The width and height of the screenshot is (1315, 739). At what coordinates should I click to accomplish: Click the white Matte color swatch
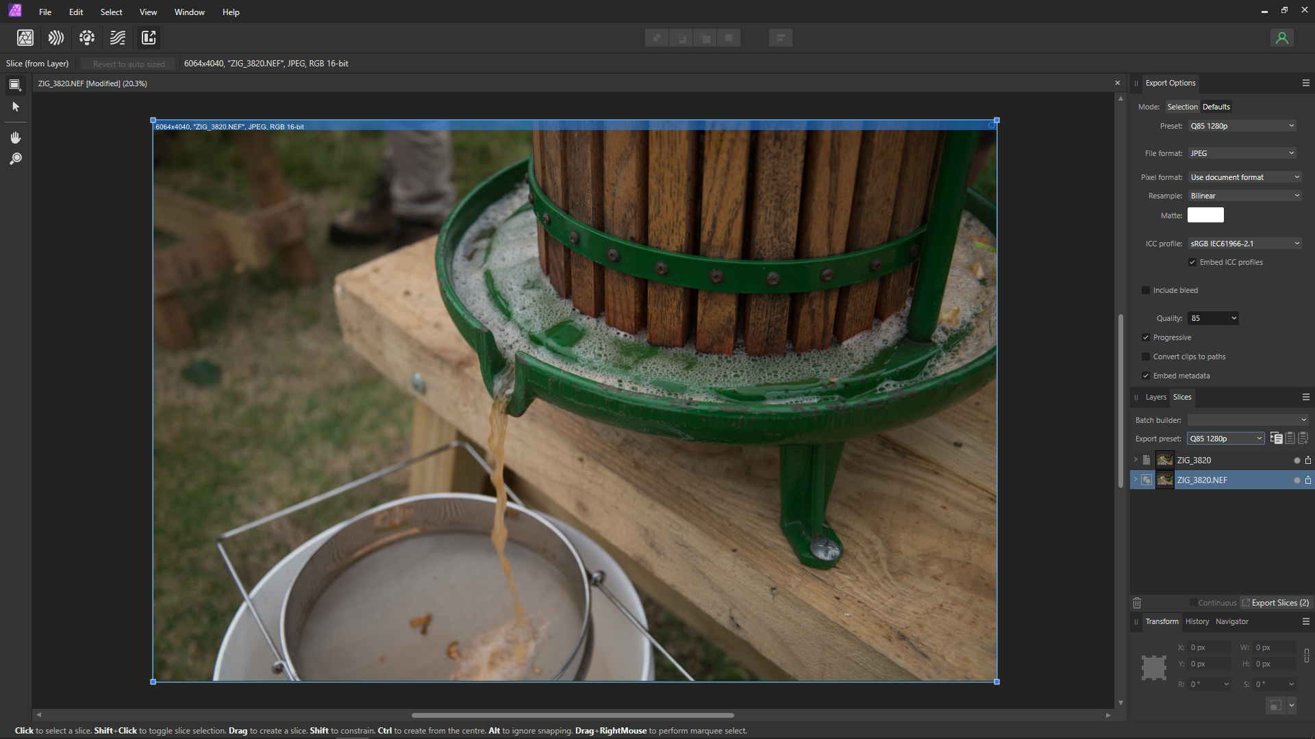click(x=1205, y=216)
